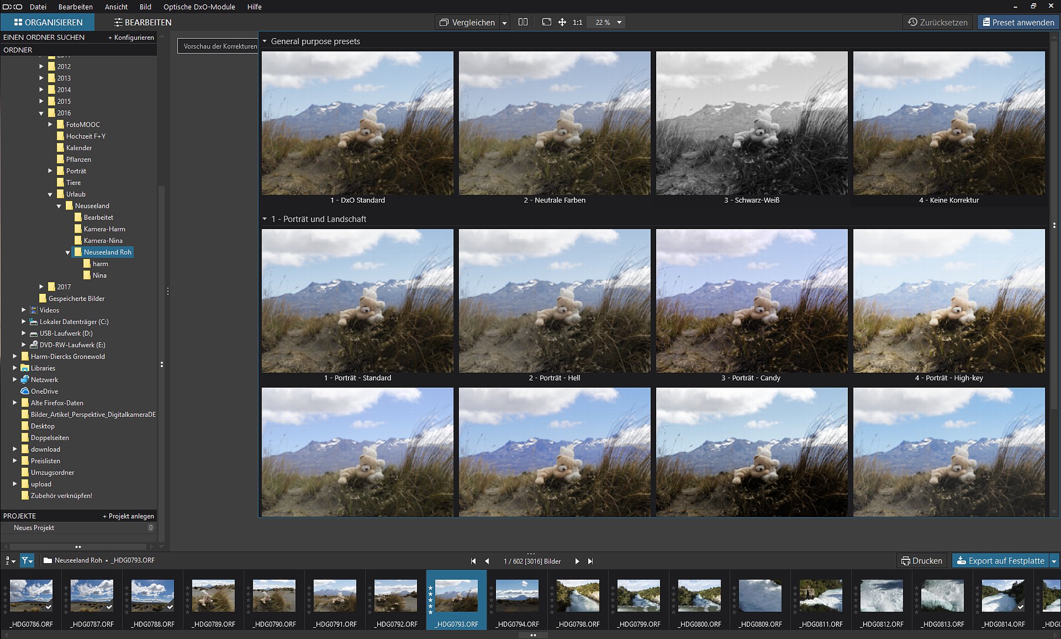Click the Vorschau der Korrekturen field
The width and height of the screenshot is (1061, 639).
click(x=218, y=46)
